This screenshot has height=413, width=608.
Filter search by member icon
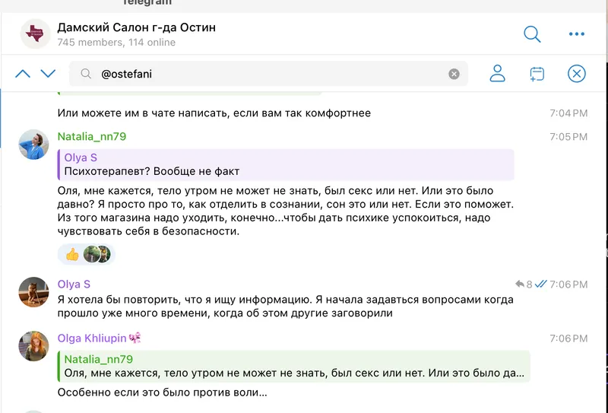[497, 73]
